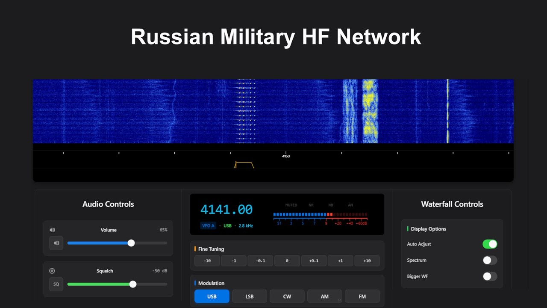547x308 pixels.
Task: Click the green USB mode label in display
Action: [x=227, y=225]
